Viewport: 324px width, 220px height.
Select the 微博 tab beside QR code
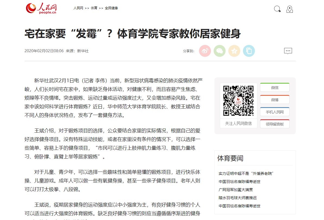tap(275, 100)
